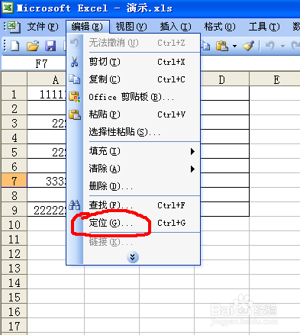The image size is (300, 335).
Task: Click the Excel workbook icon beside 文件
Action: click(14, 27)
